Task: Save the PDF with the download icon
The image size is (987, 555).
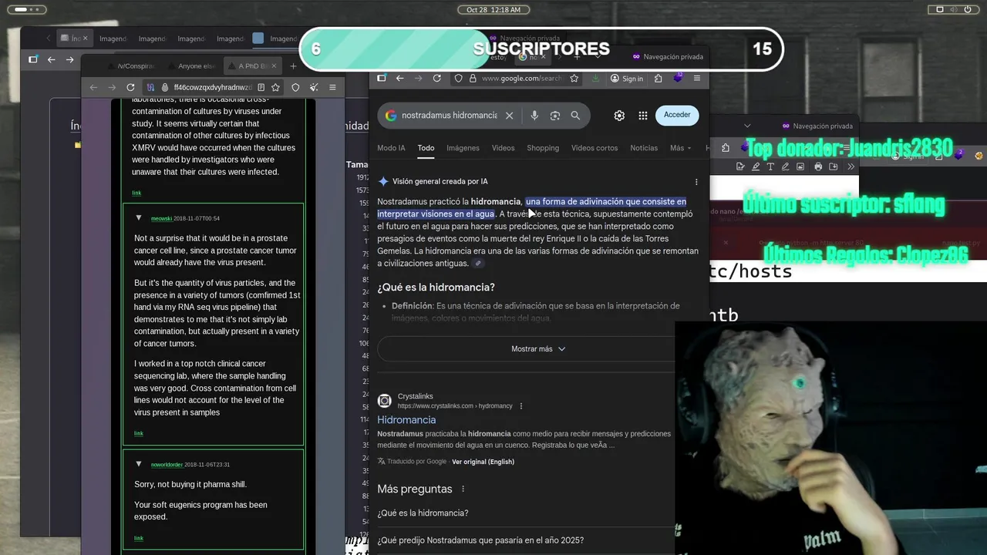Action: (x=834, y=166)
